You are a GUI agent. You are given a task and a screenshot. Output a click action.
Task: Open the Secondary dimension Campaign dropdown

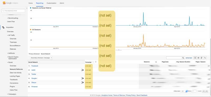click(41, 58)
